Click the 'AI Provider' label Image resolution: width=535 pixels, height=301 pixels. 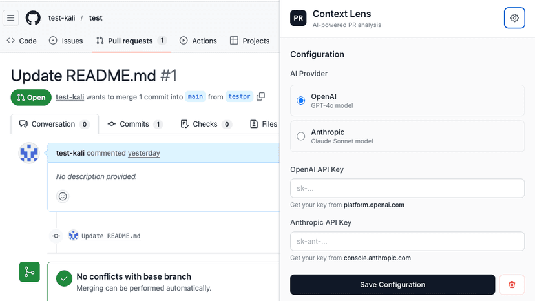click(309, 74)
